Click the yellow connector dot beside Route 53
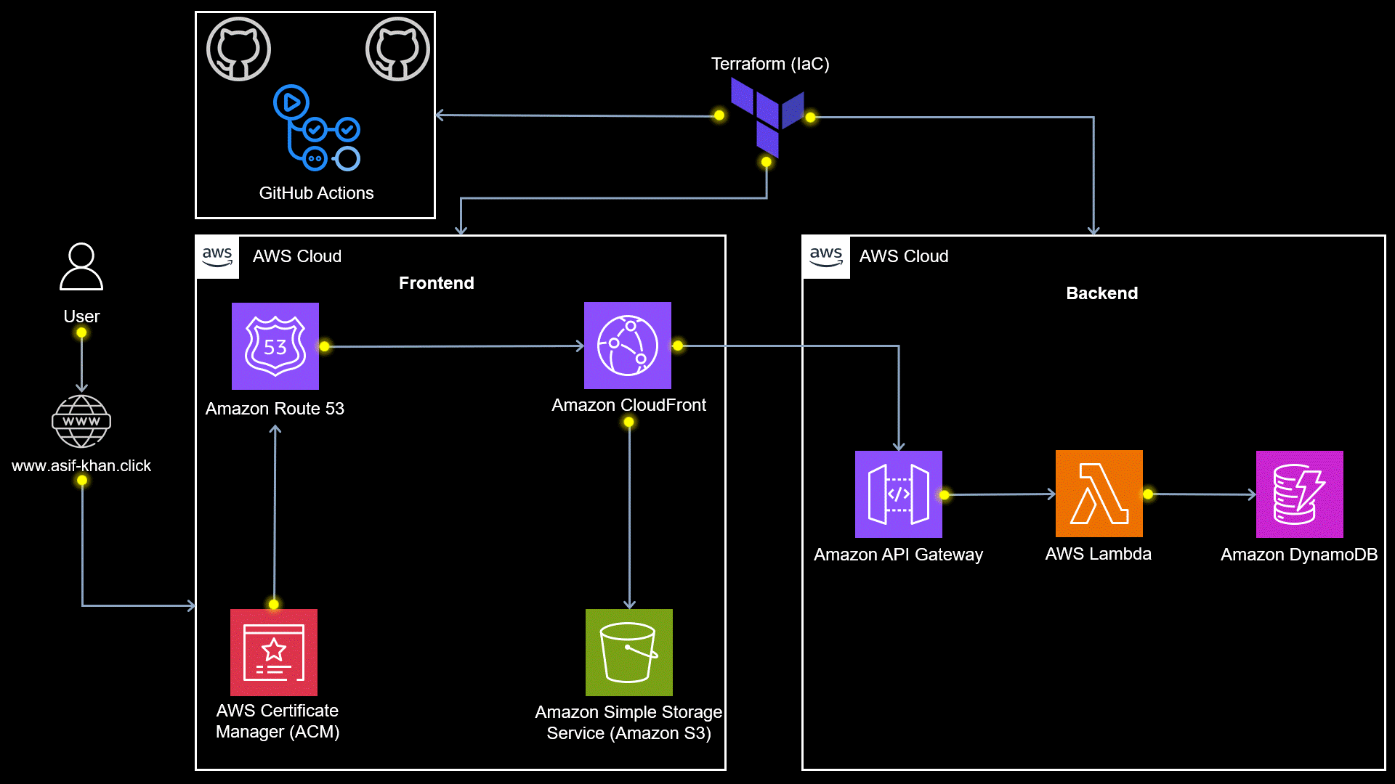The height and width of the screenshot is (784, 1395). point(325,346)
